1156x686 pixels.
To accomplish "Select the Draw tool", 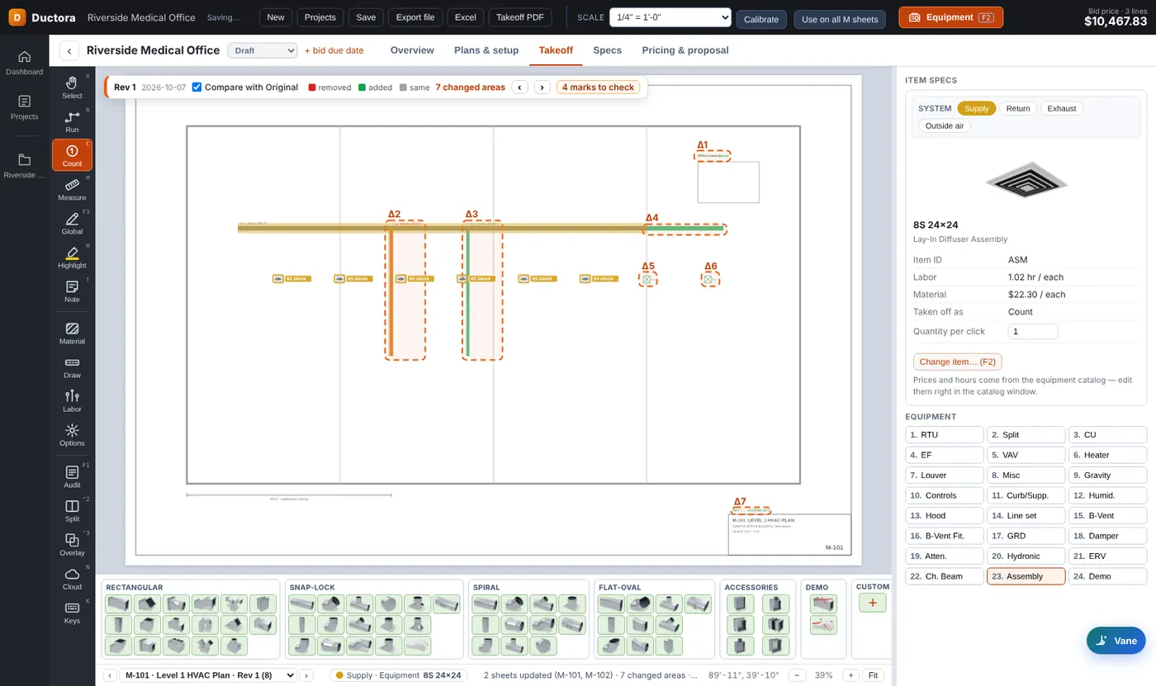I will (72, 367).
